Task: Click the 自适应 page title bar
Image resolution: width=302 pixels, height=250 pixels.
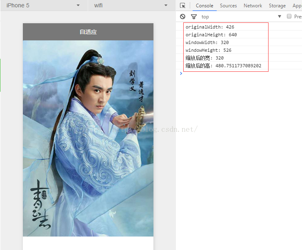Action: point(88,32)
